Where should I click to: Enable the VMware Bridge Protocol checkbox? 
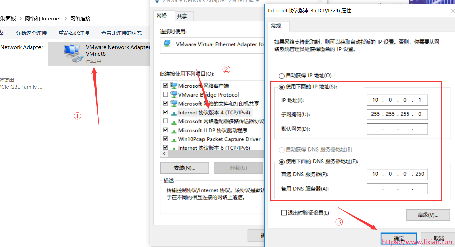click(165, 94)
